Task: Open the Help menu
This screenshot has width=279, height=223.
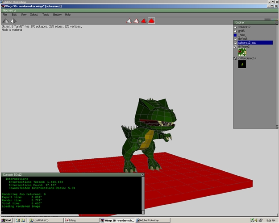Action: [x=67, y=15]
